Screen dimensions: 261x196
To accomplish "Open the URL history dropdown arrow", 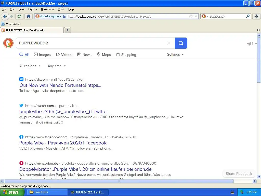I will click(196, 16).
